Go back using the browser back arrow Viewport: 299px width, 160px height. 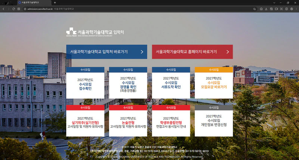3,9
